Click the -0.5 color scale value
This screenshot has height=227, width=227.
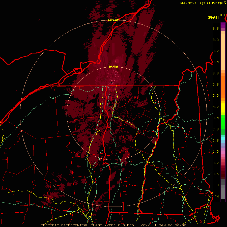pos(215,174)
